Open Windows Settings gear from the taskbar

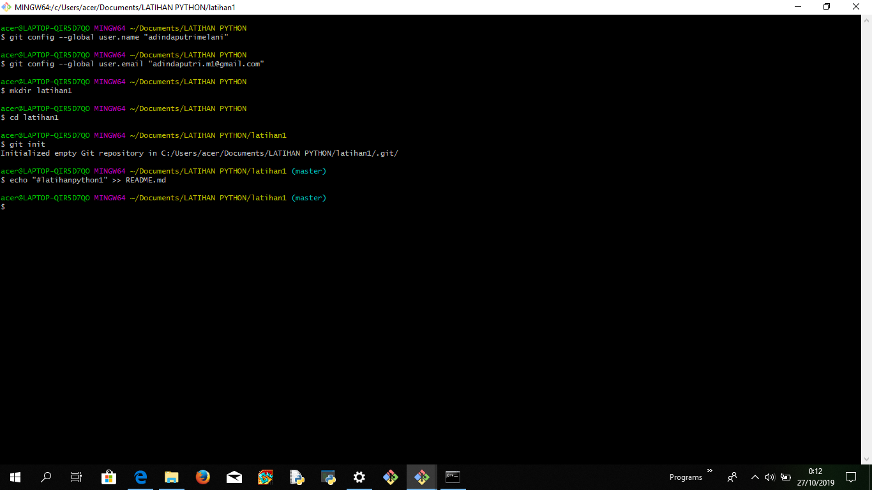pyautogui.click(x=359, y=477)
